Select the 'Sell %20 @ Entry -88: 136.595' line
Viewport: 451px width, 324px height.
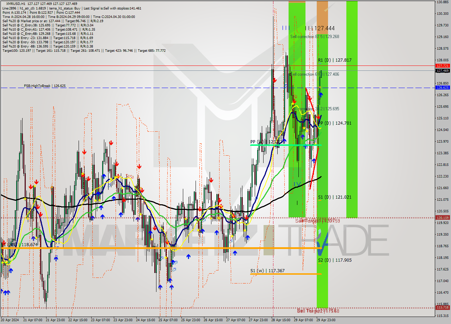point(48,46)
